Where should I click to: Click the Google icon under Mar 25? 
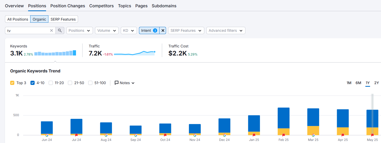313,135
